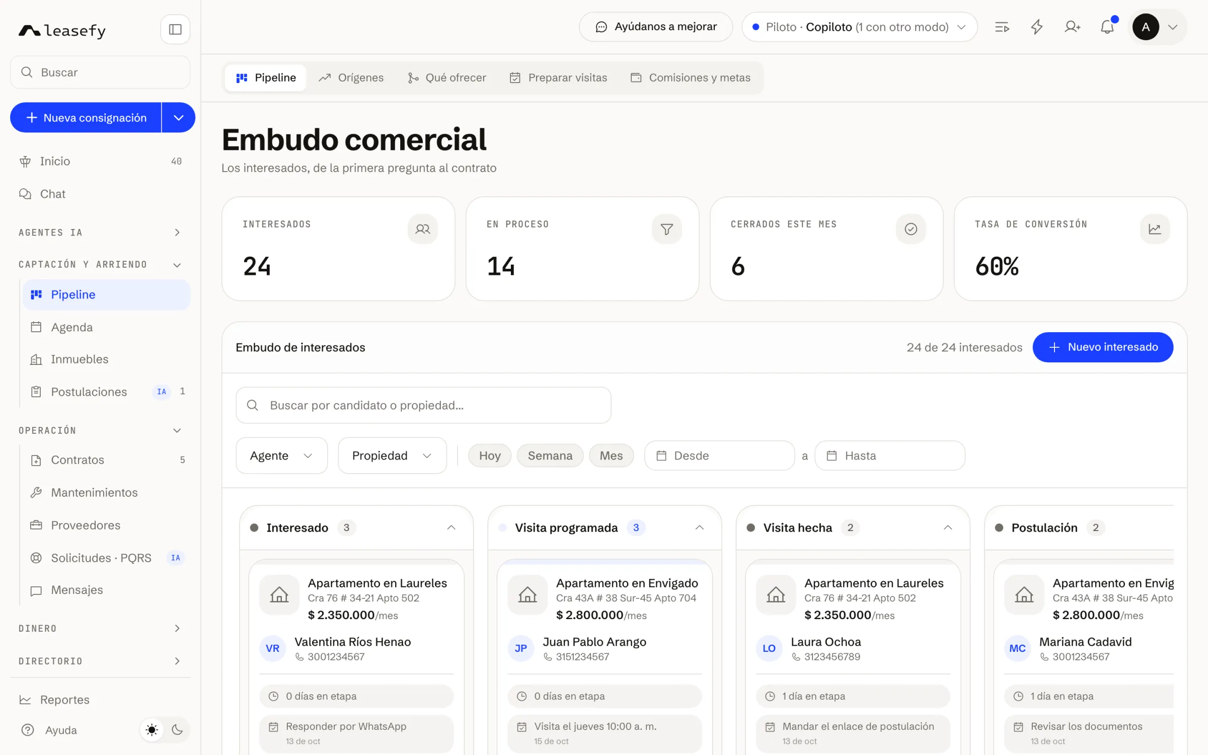Image resolution: width=1208 pixels, height=755 pixels.
Task: Toggle the Mes date filter chip
Action: tap(611, 456)
